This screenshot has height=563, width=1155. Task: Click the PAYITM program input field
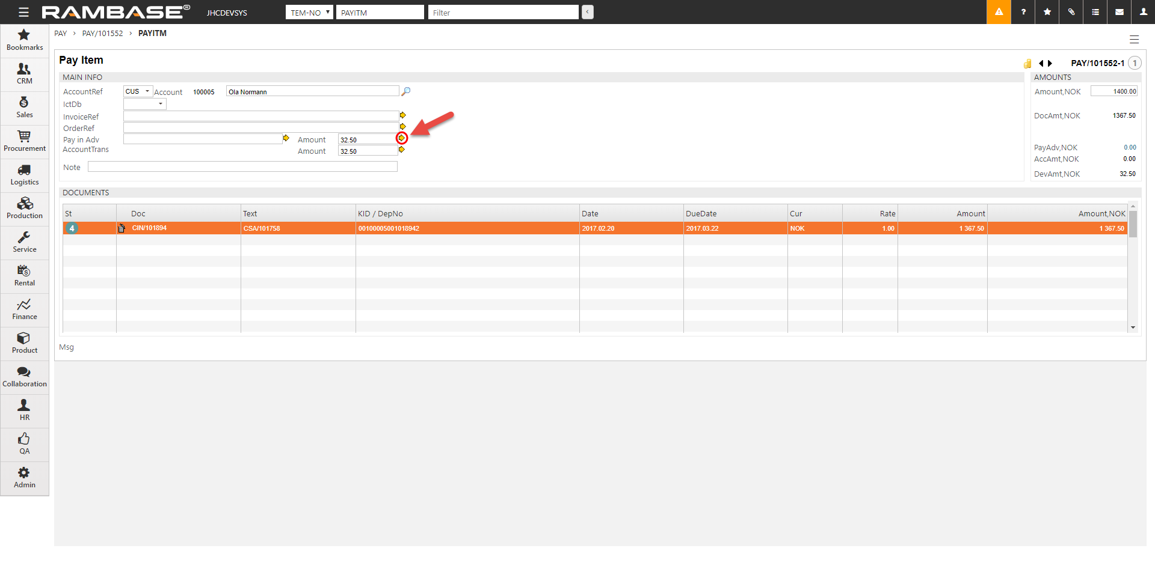[380, 12]
